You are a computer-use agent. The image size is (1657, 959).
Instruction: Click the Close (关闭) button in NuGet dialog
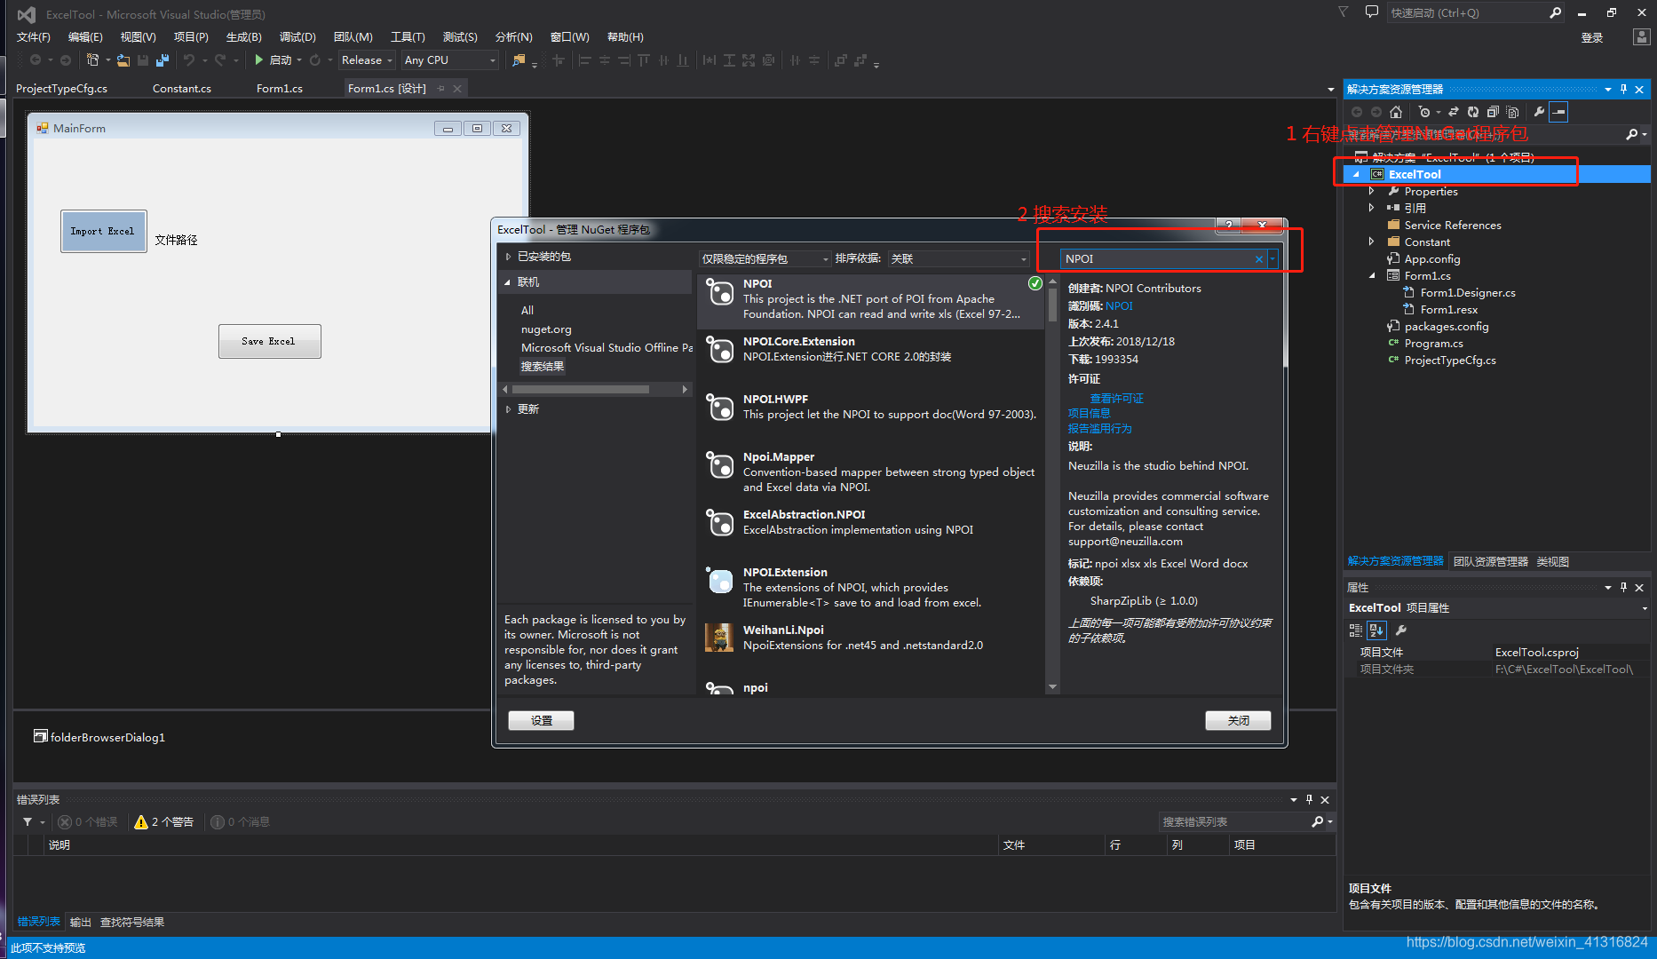pos(1238,721)
